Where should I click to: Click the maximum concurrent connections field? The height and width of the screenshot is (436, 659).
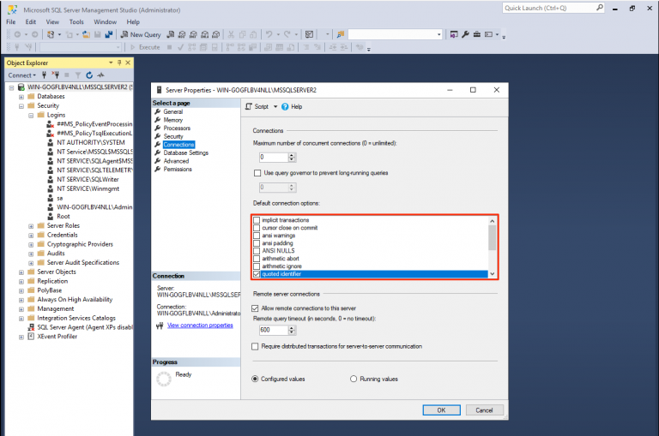[x=274, y=158]
